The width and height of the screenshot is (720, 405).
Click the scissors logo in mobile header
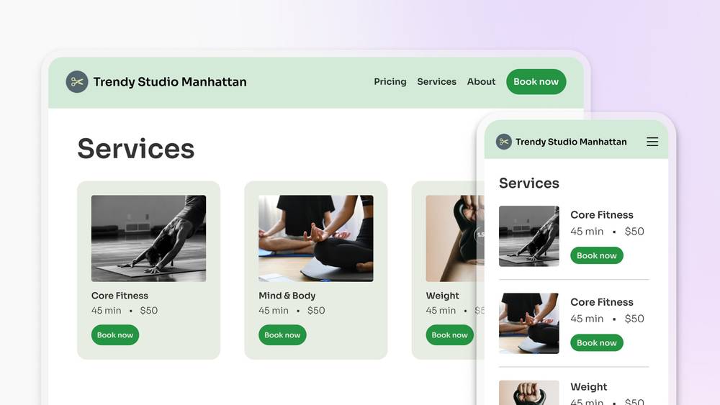point(504,142)
